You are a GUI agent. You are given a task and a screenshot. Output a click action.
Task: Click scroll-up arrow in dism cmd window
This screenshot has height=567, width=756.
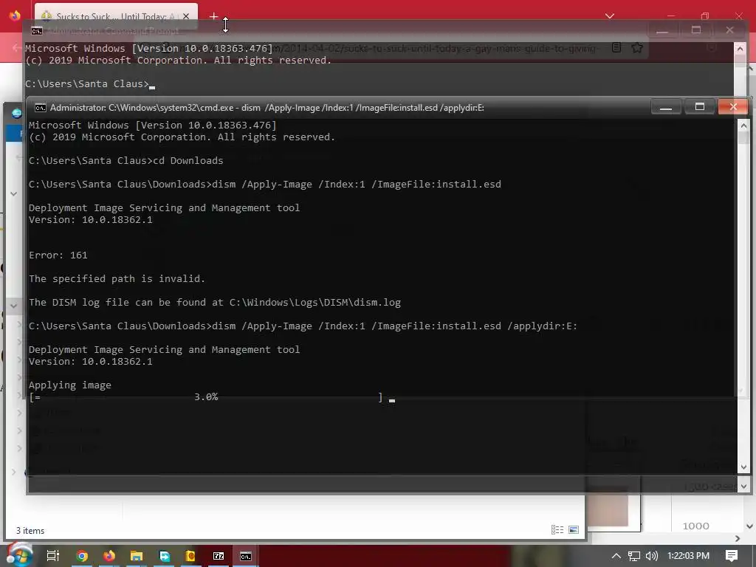point(743,126)
